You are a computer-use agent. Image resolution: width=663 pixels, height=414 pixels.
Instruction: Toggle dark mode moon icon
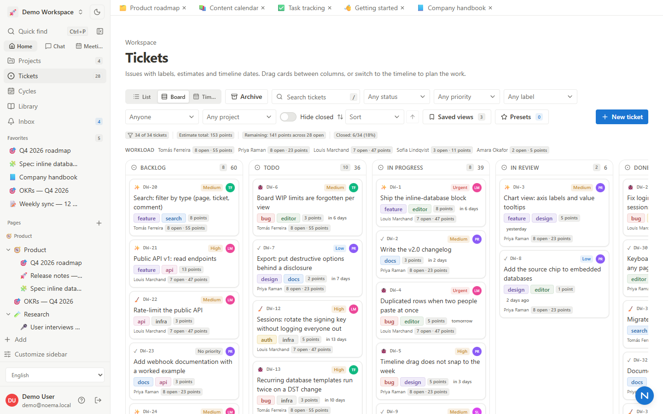(97, 12)
